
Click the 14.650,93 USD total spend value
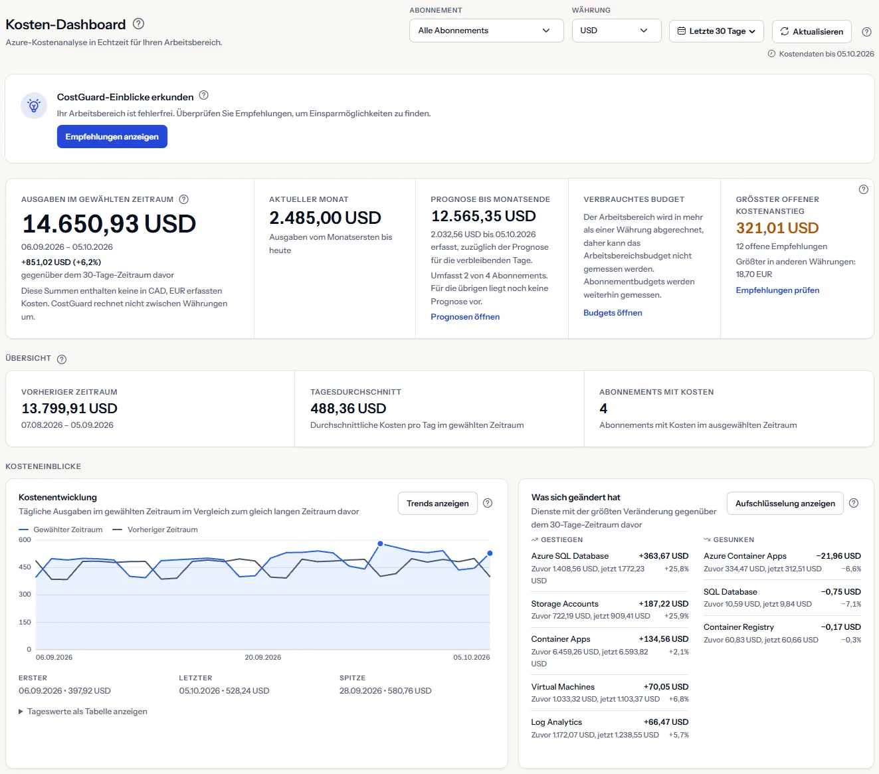click(x=109, y=224)
